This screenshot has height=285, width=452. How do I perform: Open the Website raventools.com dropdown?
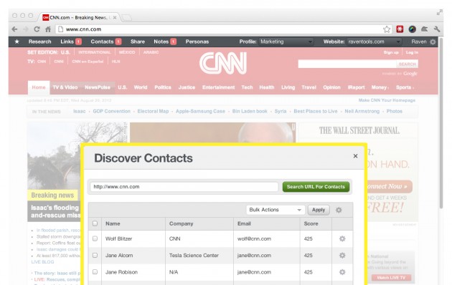375,42
